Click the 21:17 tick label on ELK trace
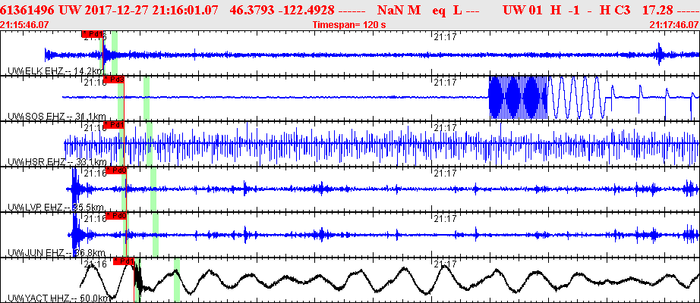Screen dimensions: 700x303 point(445,37)
